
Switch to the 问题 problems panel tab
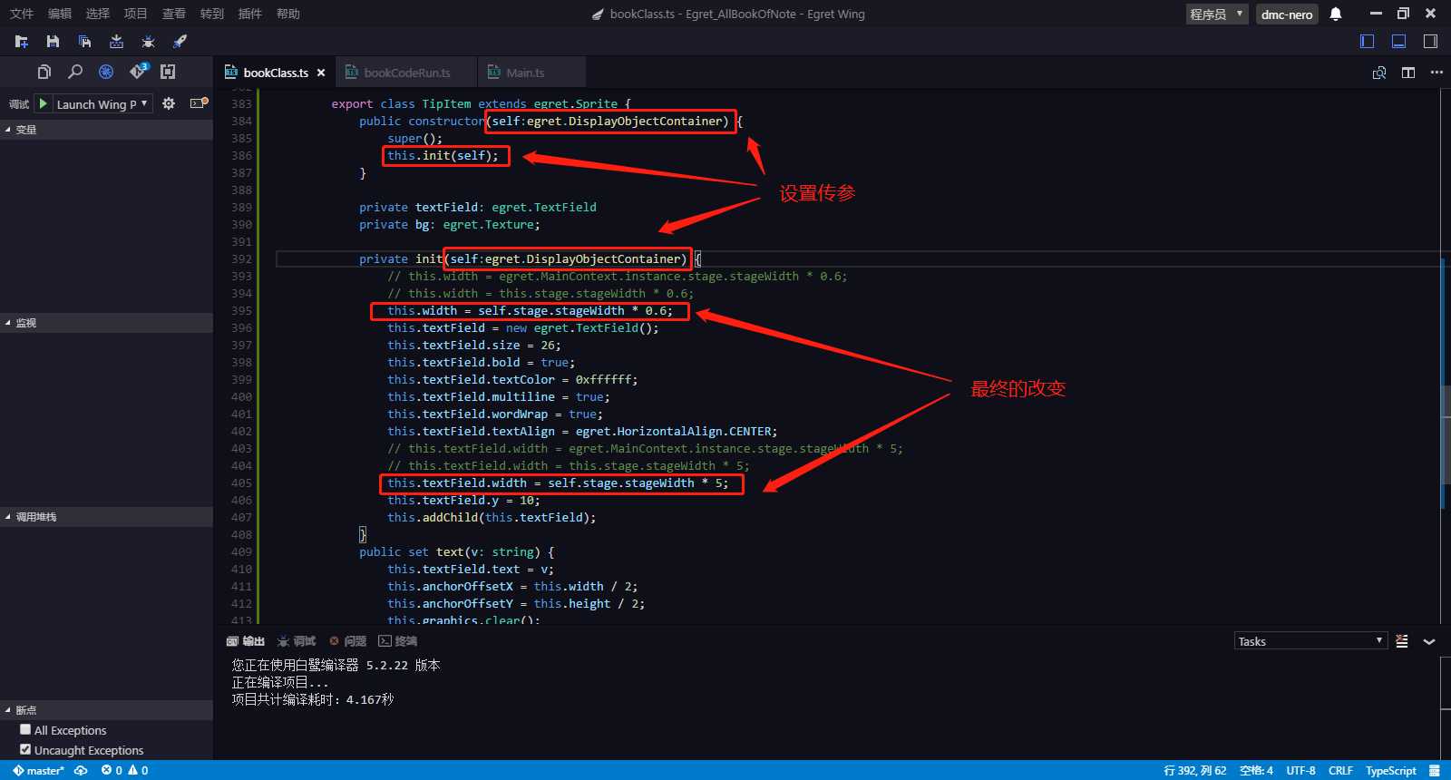pos(347,641)
